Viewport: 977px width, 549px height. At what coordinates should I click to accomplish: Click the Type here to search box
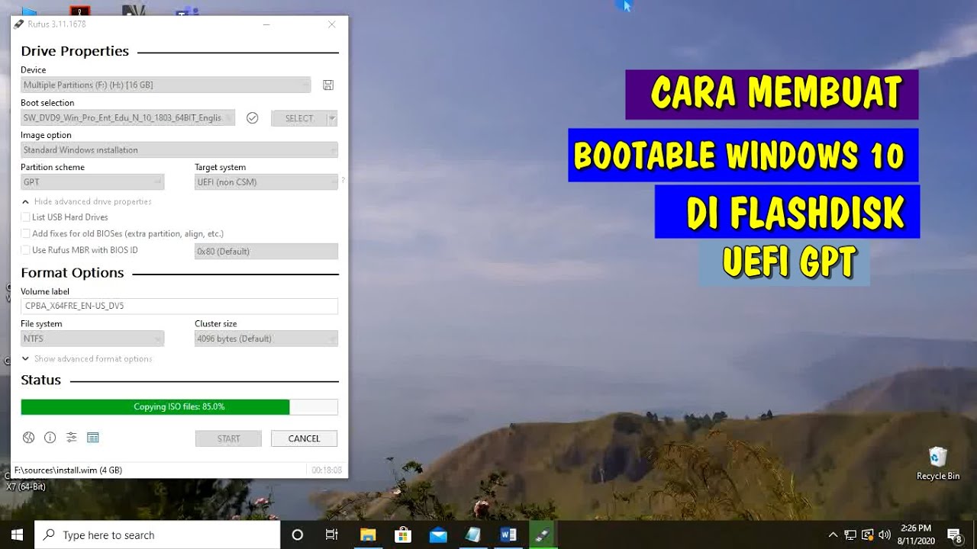pyautogui.click(x=157, y=535)
